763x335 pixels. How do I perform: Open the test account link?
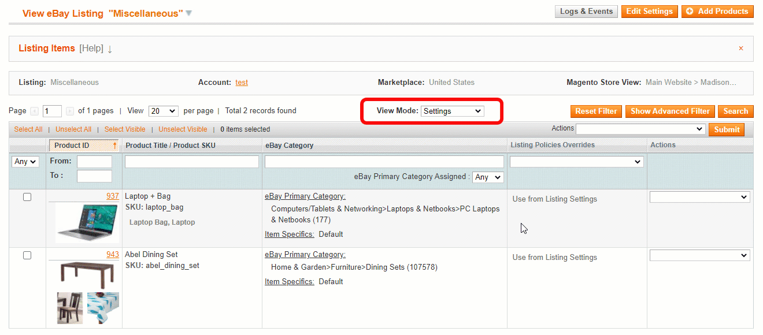tap(241, 82)
